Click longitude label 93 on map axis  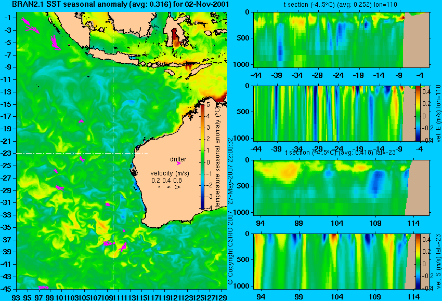17,297
